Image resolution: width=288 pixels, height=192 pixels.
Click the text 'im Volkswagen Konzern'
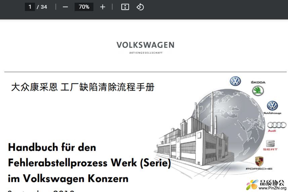(x=68, y=179)
